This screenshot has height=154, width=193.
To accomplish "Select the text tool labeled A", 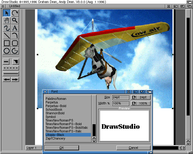I will 15,28.
